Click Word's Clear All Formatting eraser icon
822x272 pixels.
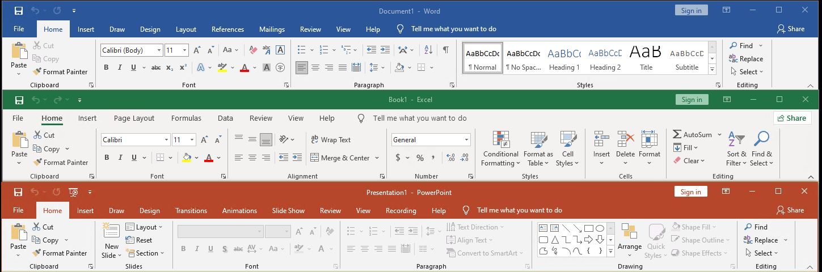pos(253,50)
